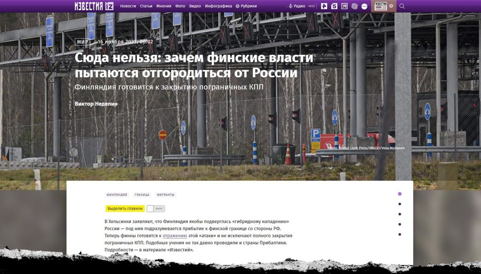Click the МИГРАНТЫ tag
Screen dimensions: 481x274
(x=165, y=195)
